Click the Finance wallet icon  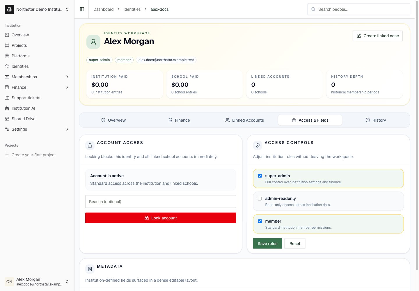pos(7,87)
